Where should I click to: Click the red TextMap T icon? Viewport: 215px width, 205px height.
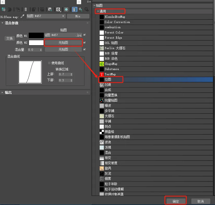(x=101, y=74)
